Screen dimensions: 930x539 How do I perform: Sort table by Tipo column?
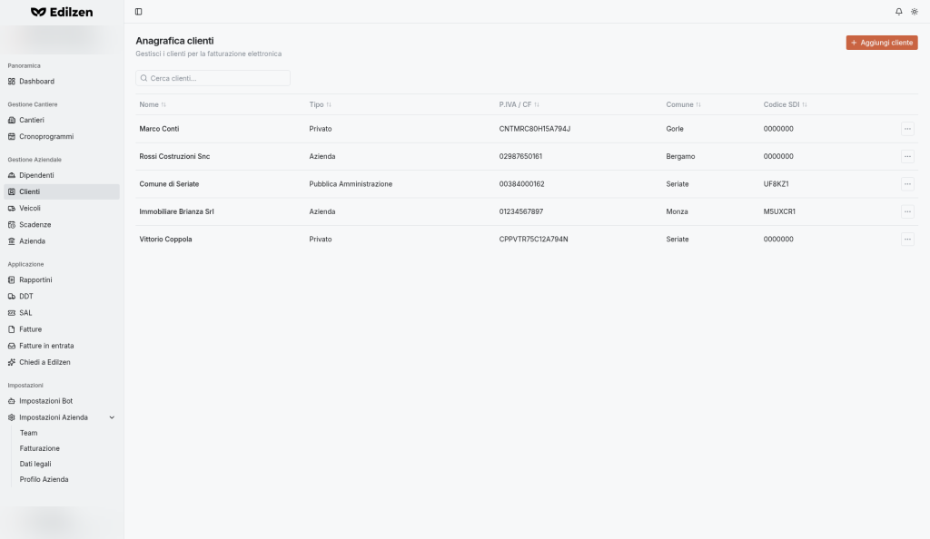coord(320,105)
